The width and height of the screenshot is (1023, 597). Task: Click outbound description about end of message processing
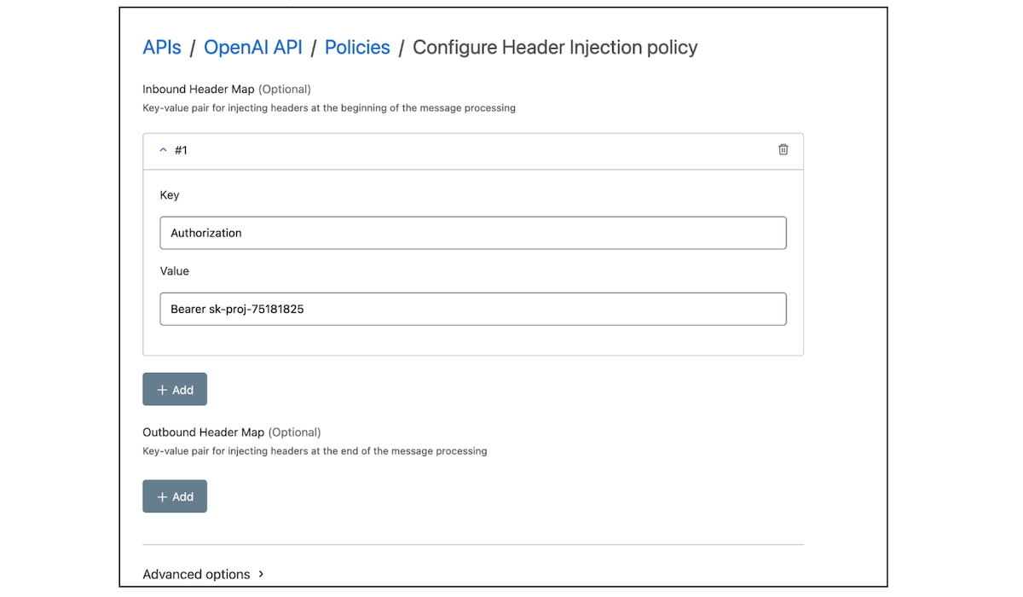[315, 451]
